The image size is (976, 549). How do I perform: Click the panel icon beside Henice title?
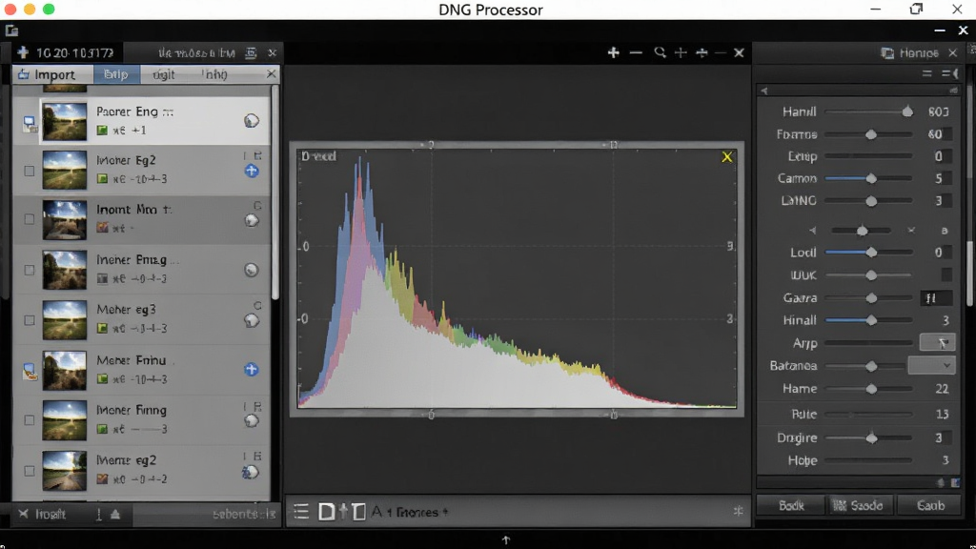887,53
